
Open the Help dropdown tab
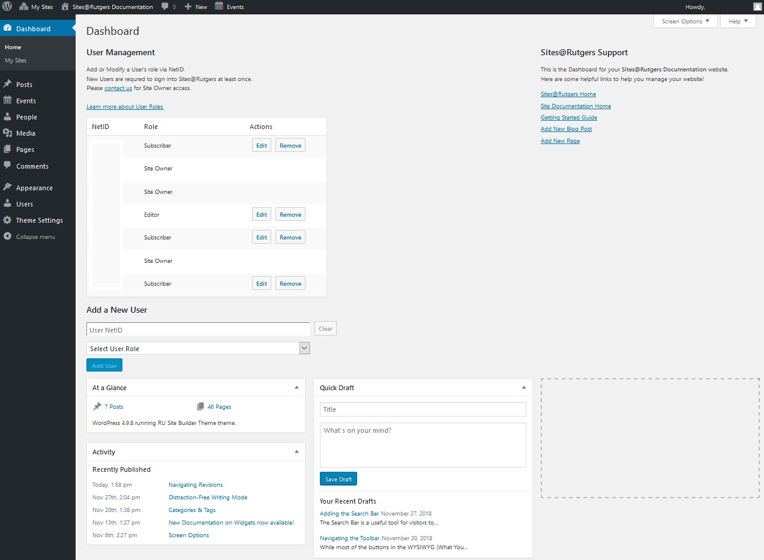pos(738,22)
